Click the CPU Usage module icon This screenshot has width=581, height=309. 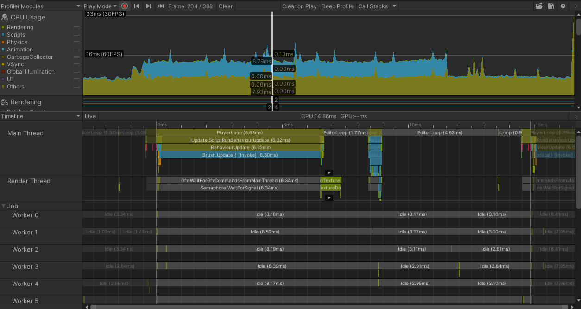pos(5,17)
